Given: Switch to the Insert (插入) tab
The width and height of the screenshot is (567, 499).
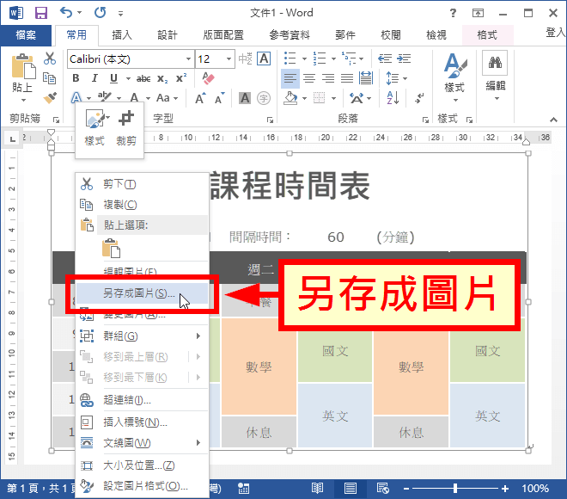Looking at the screenshot, I should click(122, 35).
